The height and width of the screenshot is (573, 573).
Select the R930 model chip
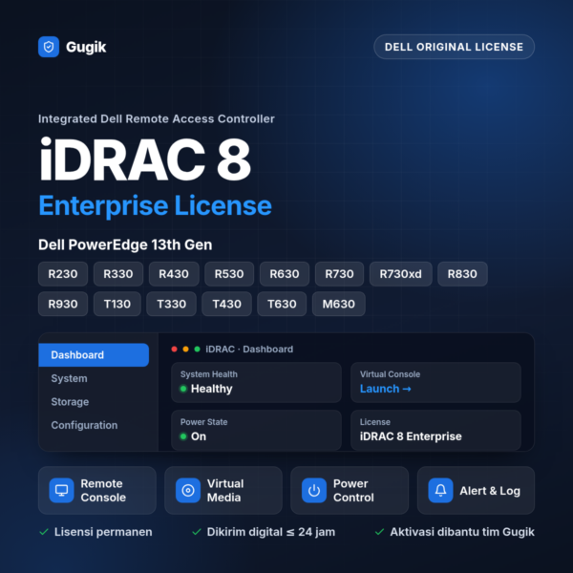[x=63, y=304]
